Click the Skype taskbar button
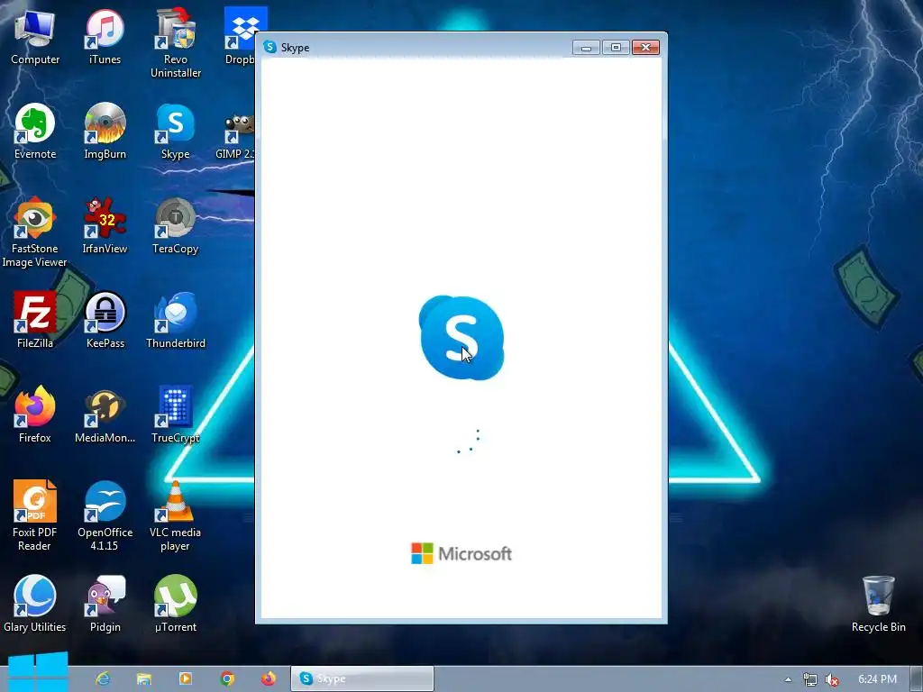The image size is (923, 692). click(362, 678)
